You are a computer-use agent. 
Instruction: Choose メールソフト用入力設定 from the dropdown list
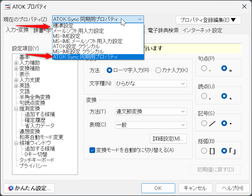tap(98, 31)
